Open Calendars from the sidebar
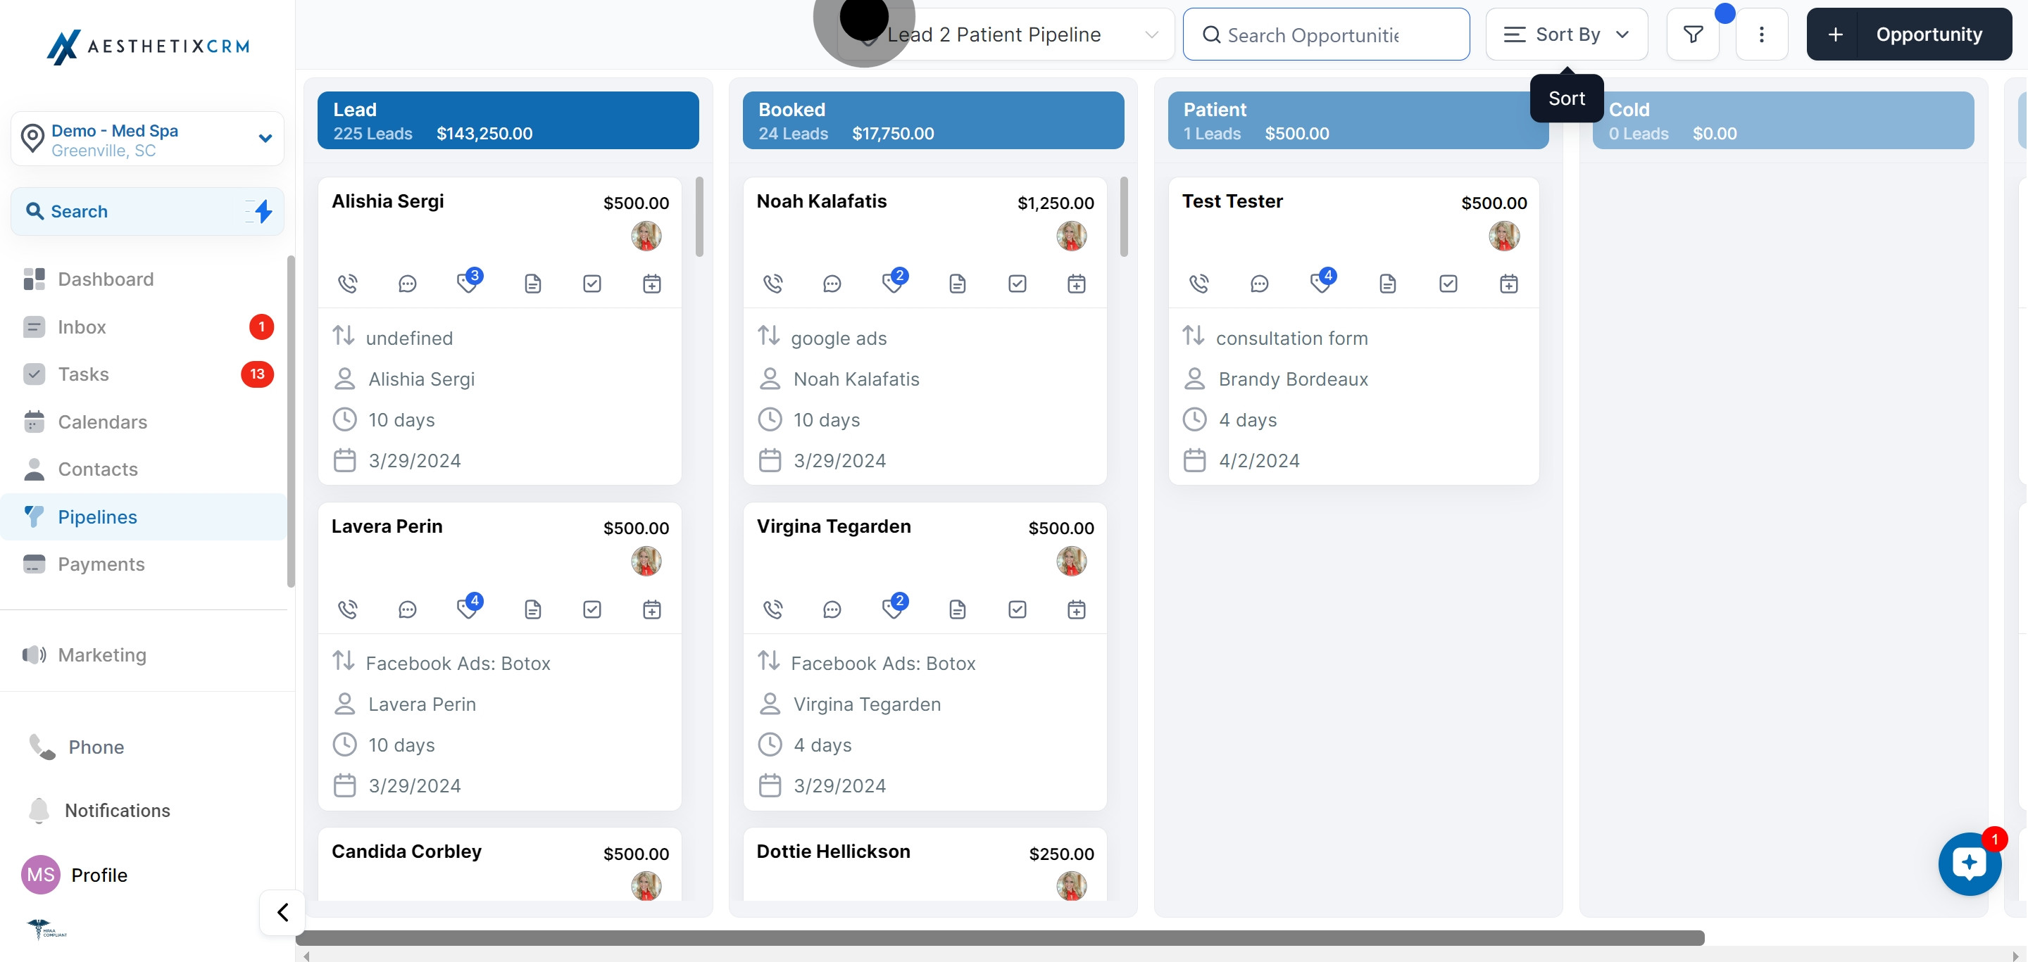The image size is (2028, 962). [102, 422]
